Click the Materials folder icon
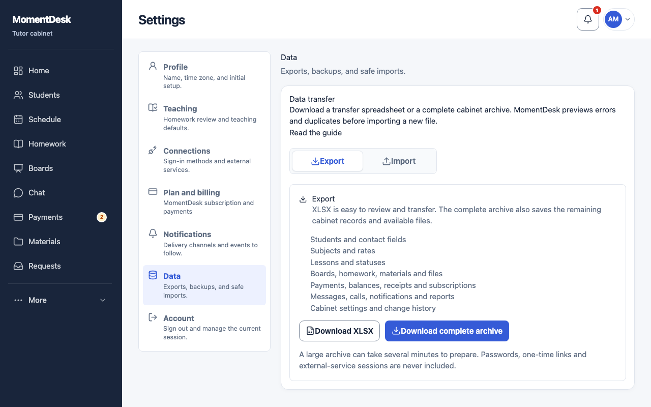This screenshot has height=407, width=651. pyautogui.click(x=18, y=242)
